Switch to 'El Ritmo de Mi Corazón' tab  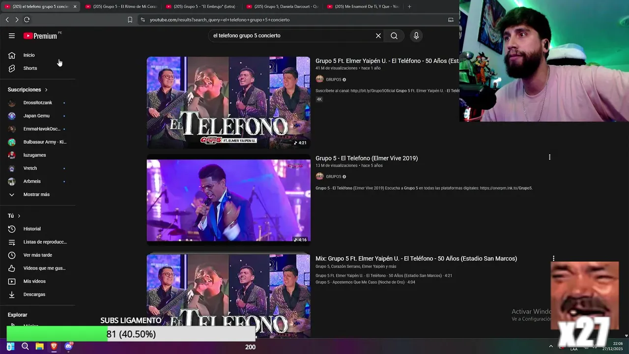click(121, 6)
